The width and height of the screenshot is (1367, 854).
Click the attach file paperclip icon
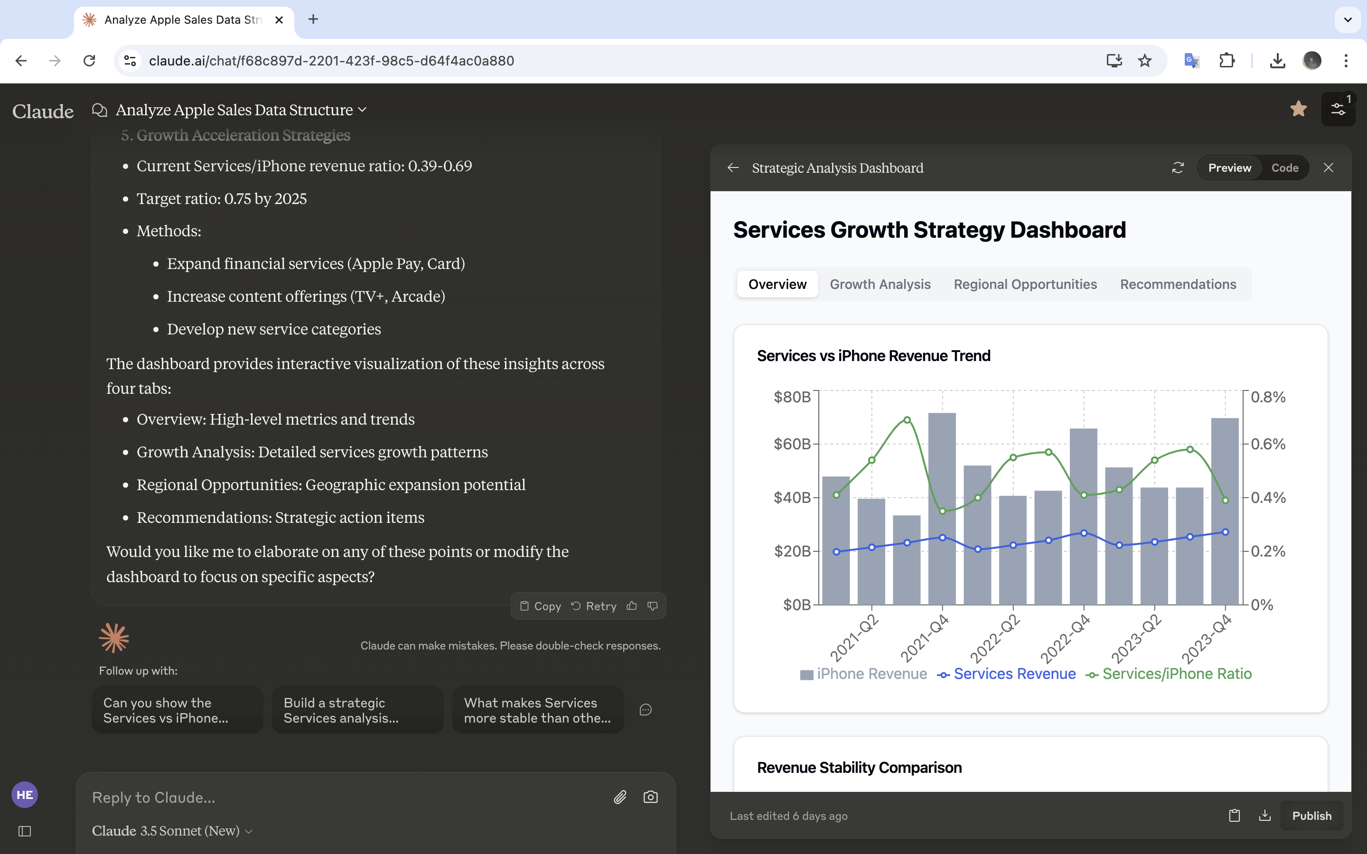[x=620, y=797]
